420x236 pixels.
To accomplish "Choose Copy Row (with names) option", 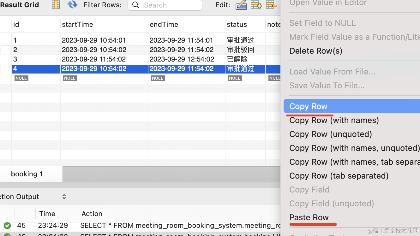I will 334,120.
